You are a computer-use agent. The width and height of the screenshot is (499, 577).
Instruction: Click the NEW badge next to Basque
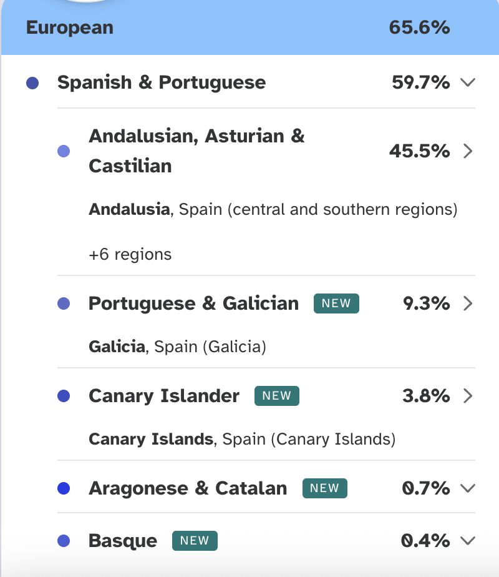click(195, 541)
